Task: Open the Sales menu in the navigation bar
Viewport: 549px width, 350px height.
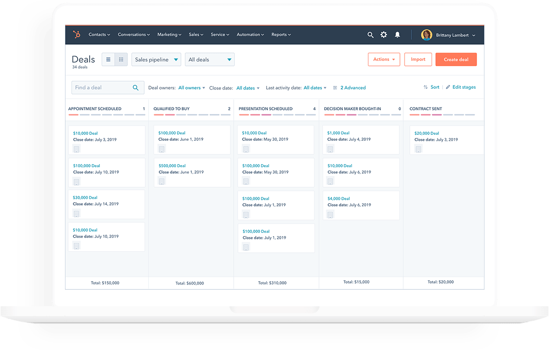Action: [196, 34]
